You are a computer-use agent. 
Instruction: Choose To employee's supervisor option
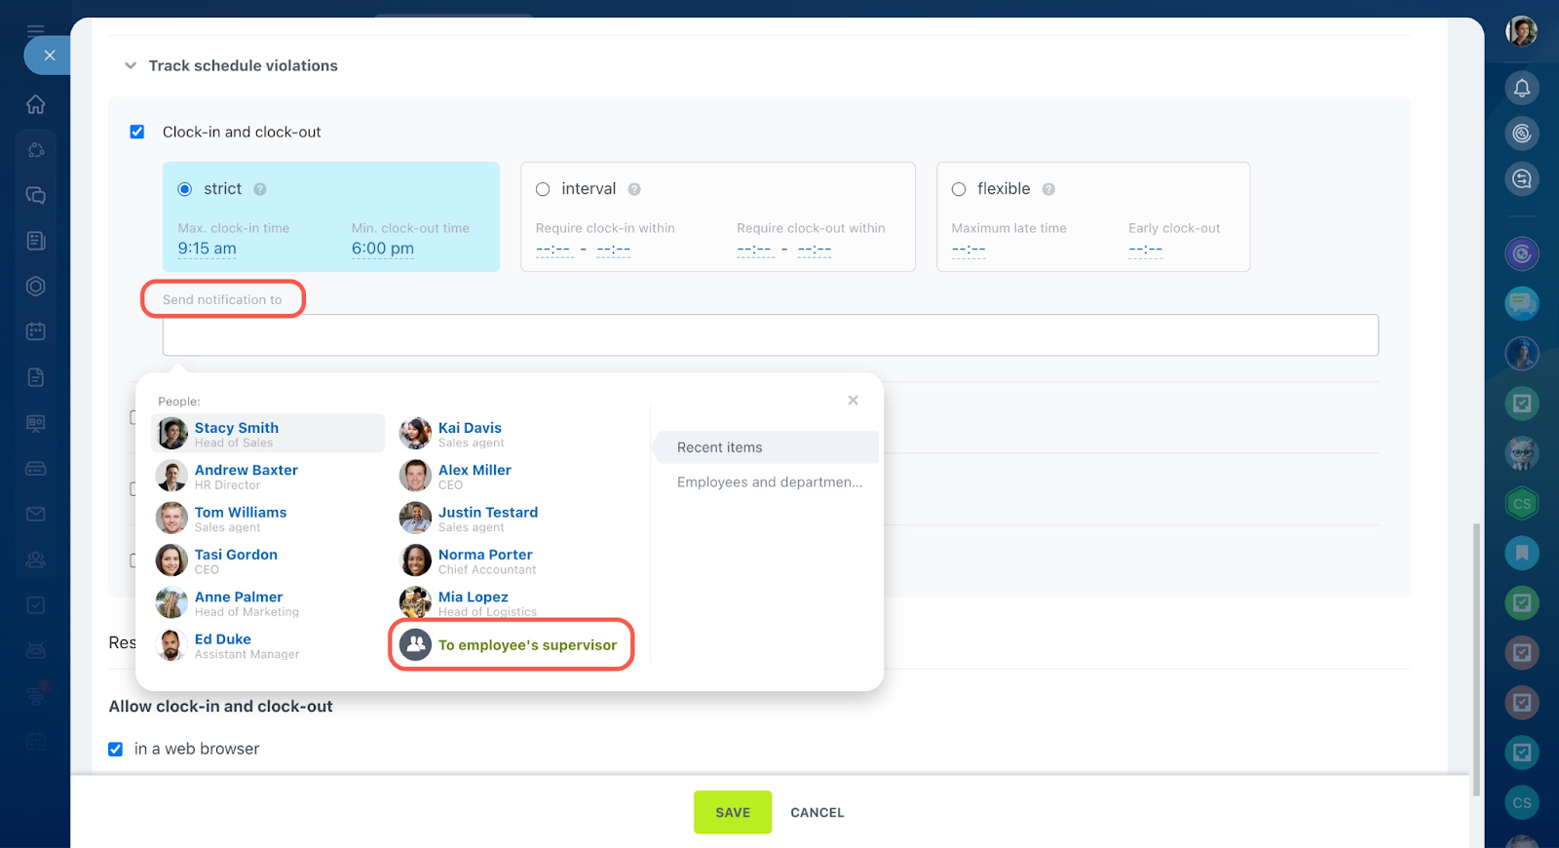coord(526,645)
